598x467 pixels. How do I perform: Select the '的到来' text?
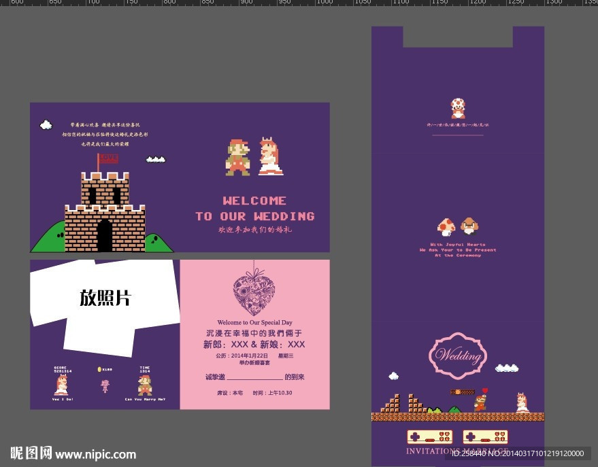[295, 377]
